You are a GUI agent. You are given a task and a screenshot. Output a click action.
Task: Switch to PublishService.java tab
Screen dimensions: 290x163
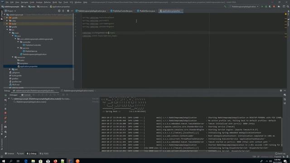point(146,11)
